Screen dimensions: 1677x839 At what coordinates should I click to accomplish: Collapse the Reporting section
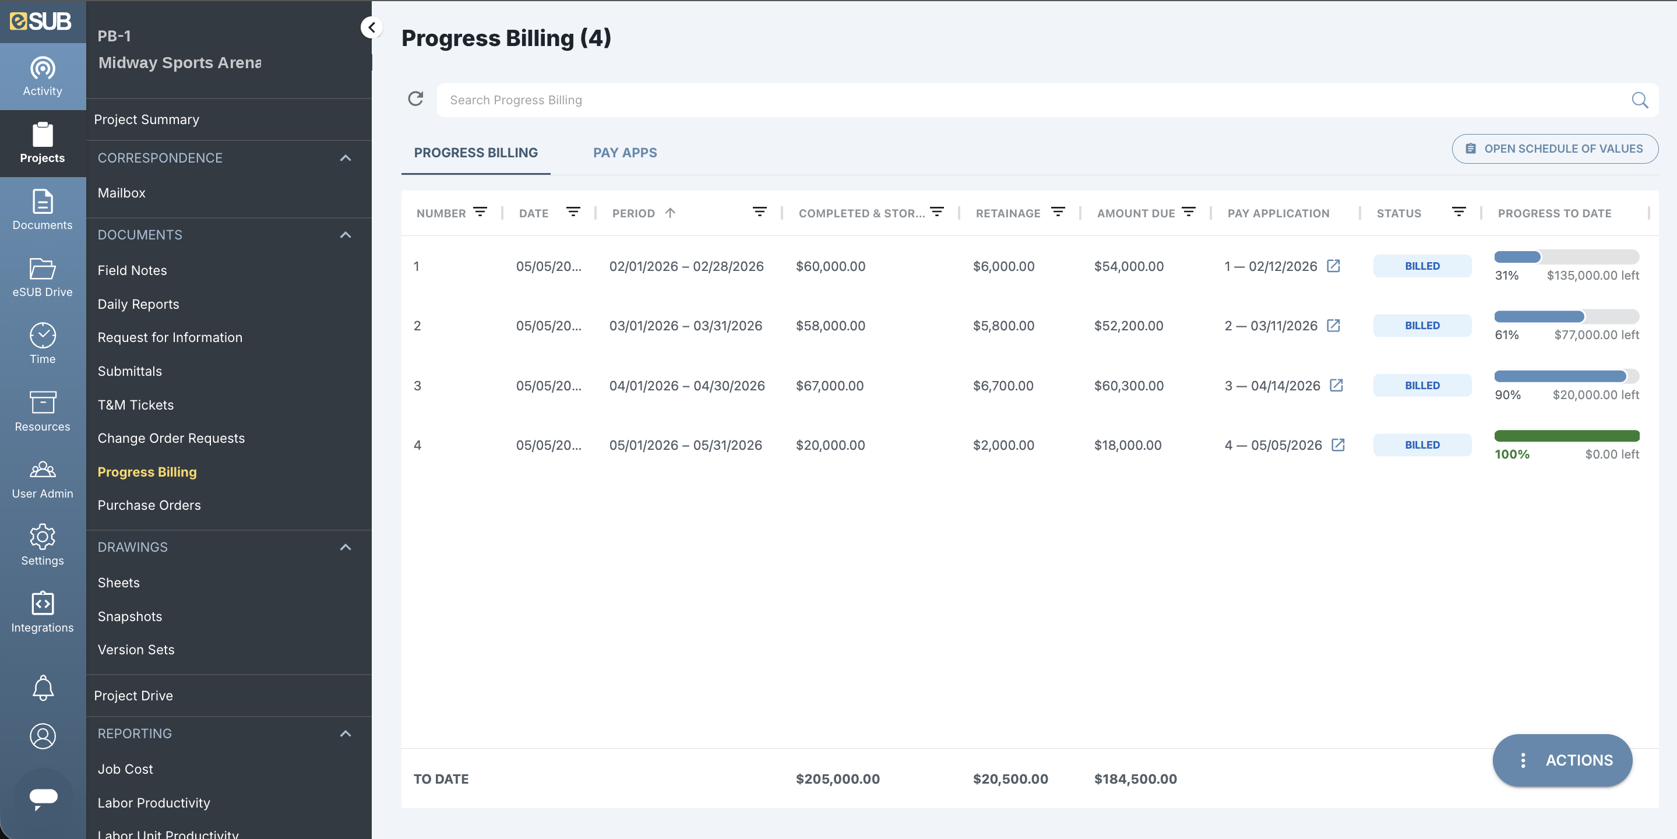click(x=345, y=734)
